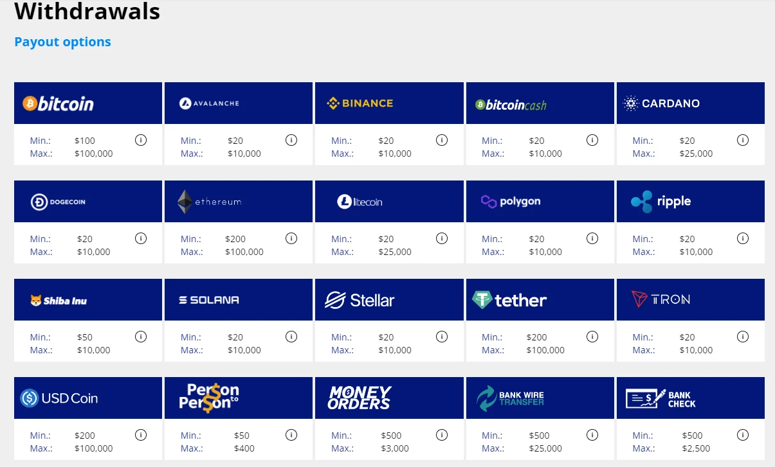This screenshot has height=467, width=775.
Task: Choose the Avalanche withdrawal method
Action: click(238, 103)
